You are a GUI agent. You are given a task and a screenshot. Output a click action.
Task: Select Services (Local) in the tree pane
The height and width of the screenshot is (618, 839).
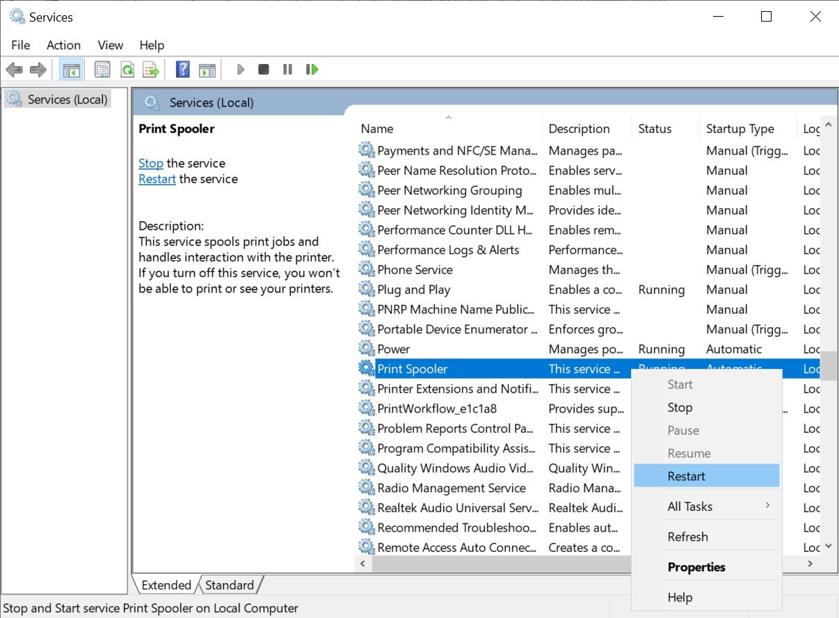(67, 100)
